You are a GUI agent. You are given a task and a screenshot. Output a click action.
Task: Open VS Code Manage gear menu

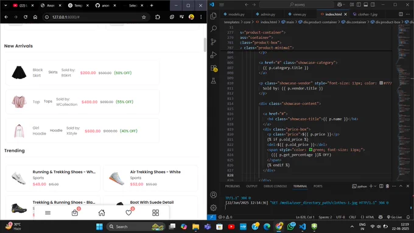click(213, 207)
